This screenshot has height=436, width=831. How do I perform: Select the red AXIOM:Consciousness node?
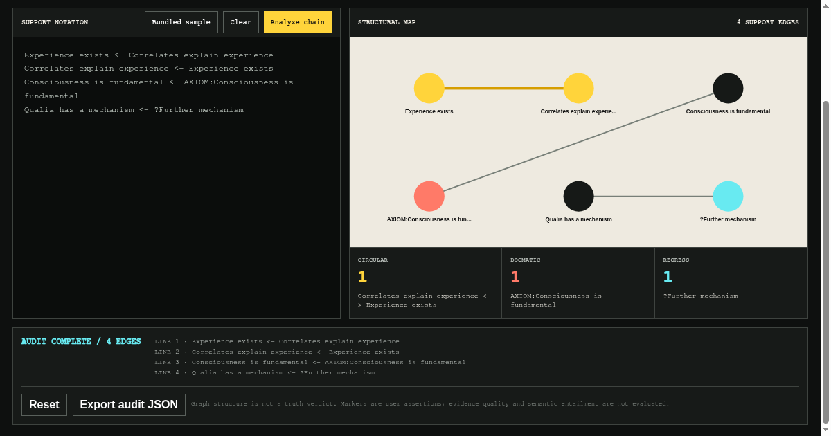(x=429, y=197)
